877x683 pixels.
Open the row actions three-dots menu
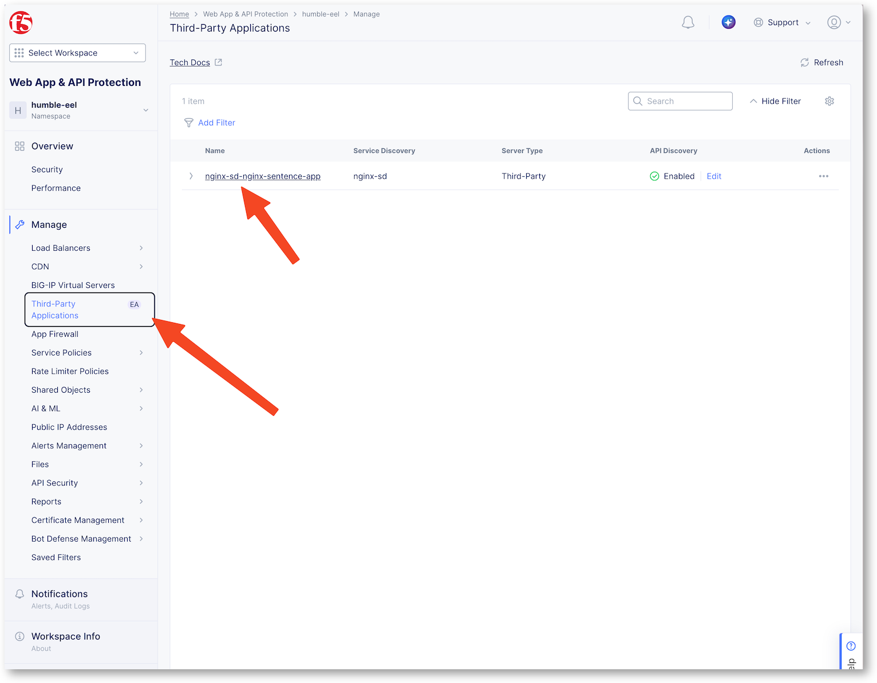(x=824, y=176)
